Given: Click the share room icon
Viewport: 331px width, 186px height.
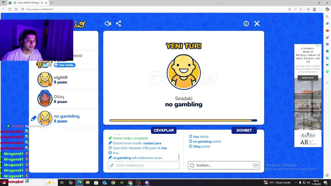Looking at the screenshot, I should coord(118,24).
